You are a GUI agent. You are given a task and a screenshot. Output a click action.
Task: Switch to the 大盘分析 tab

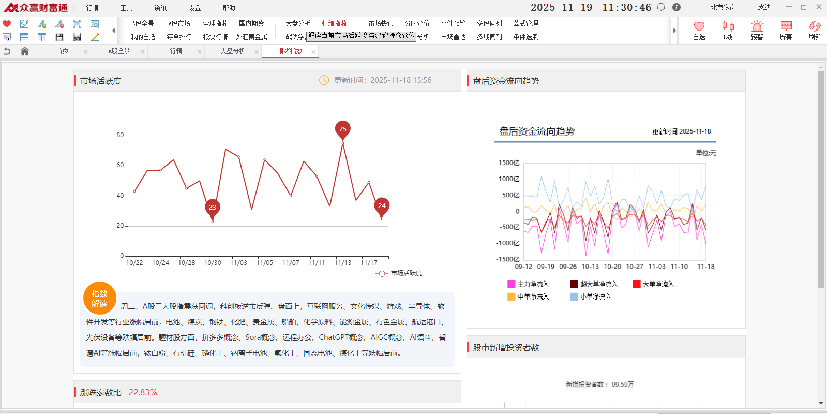click(x=233, y=51)
